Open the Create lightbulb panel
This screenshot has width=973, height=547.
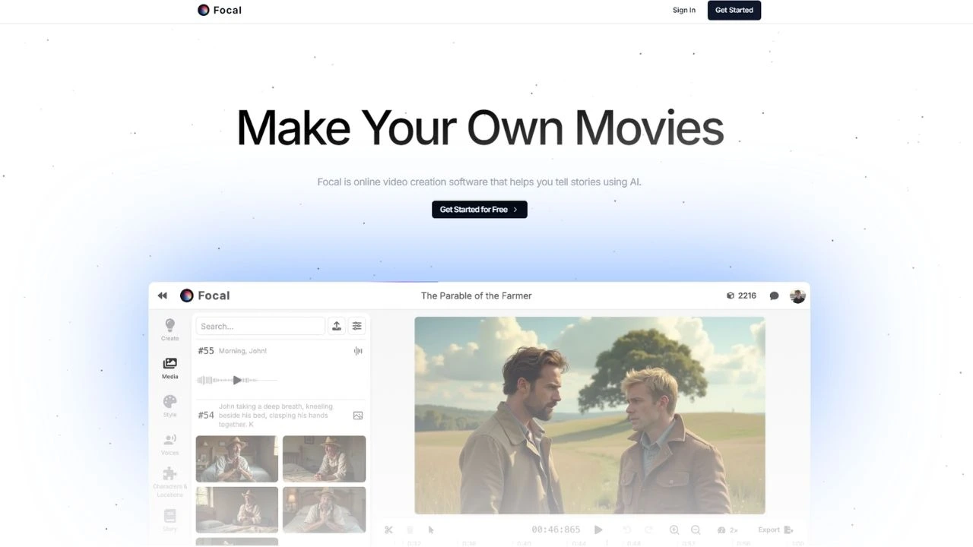coord(170,329)
